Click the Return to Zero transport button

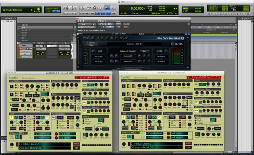215,14
